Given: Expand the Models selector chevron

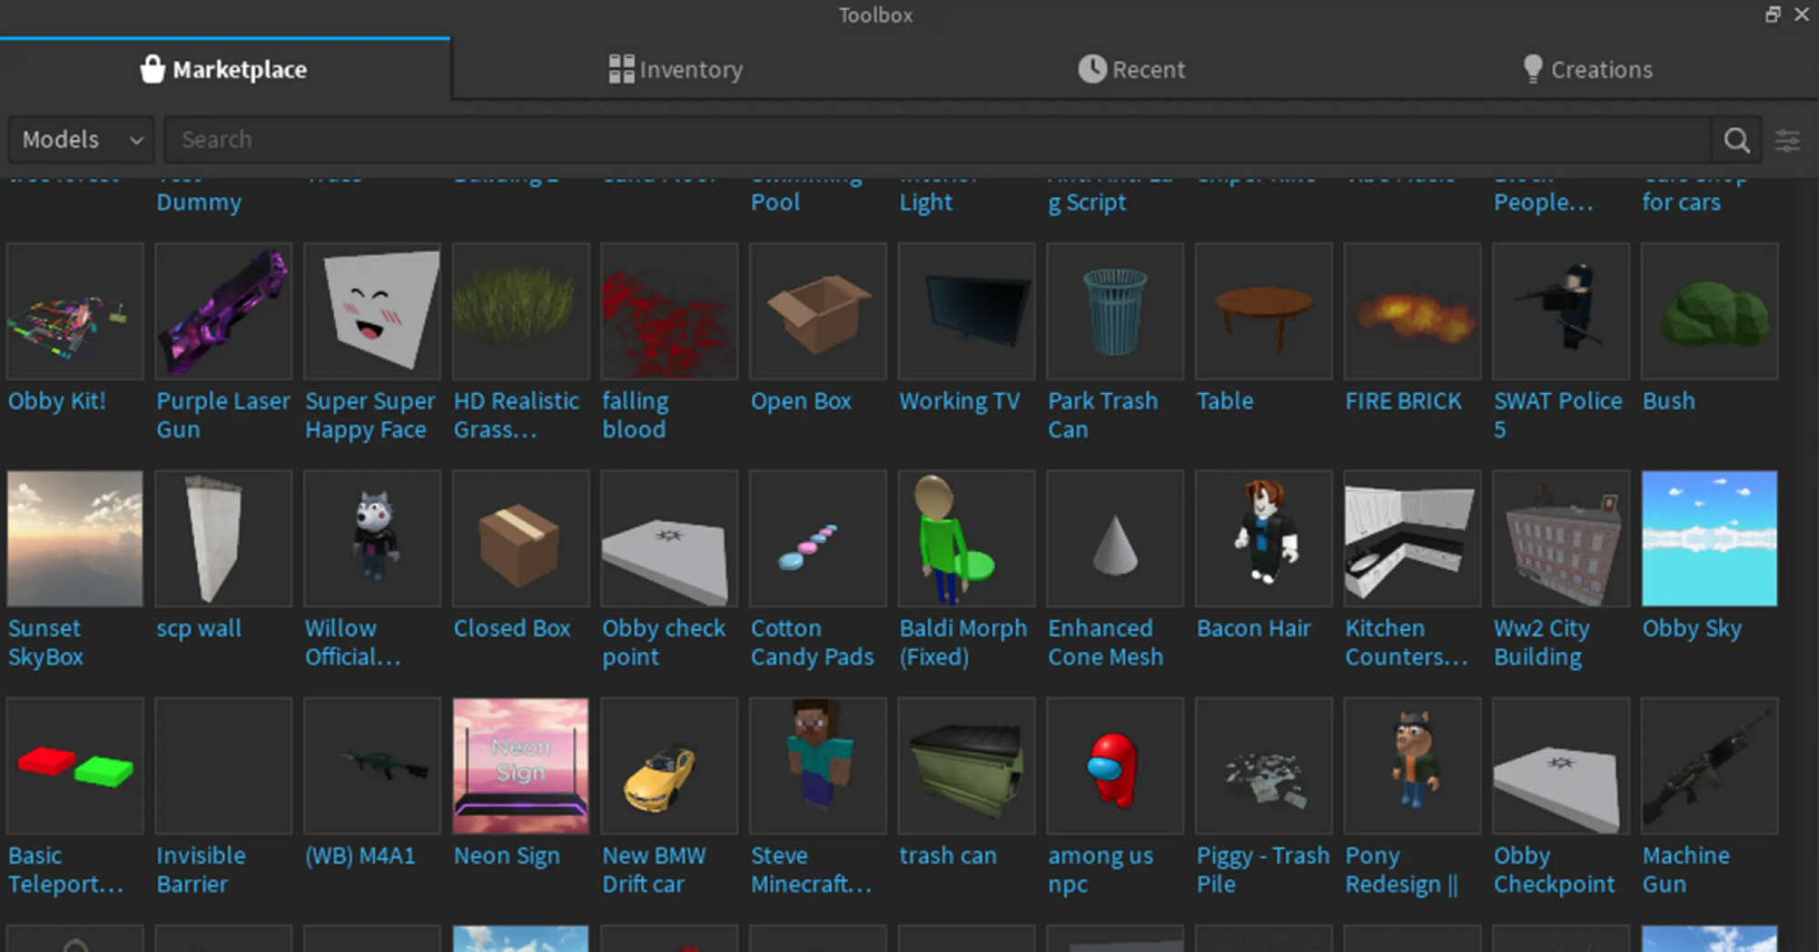Looking at the screenshot, I should point(135,140).
